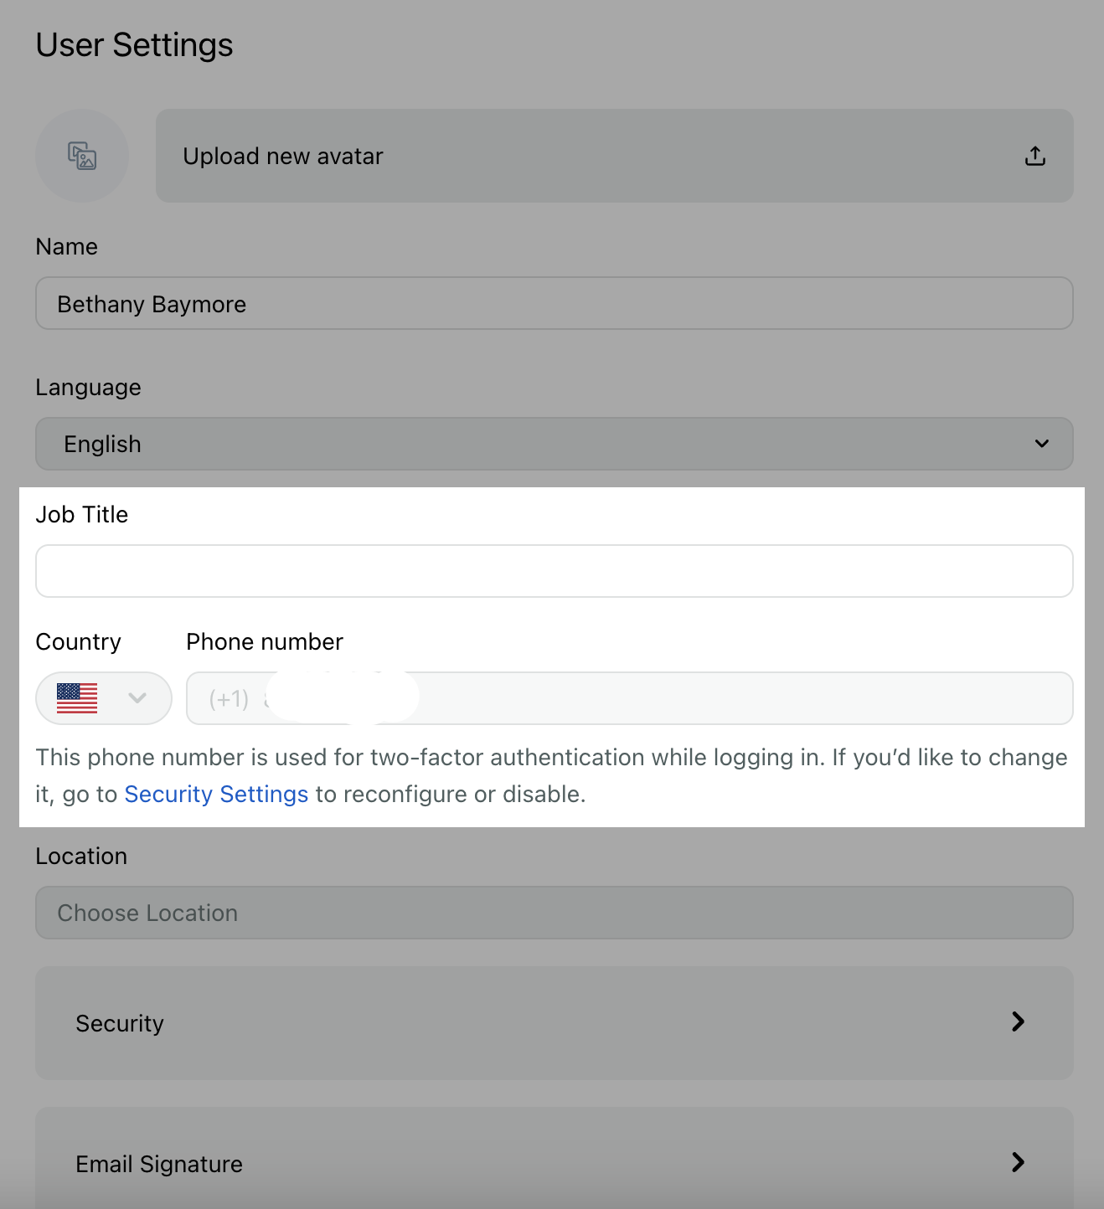Click the Phone number input field
1104x1209 pixels.
(x=629, y=698)
